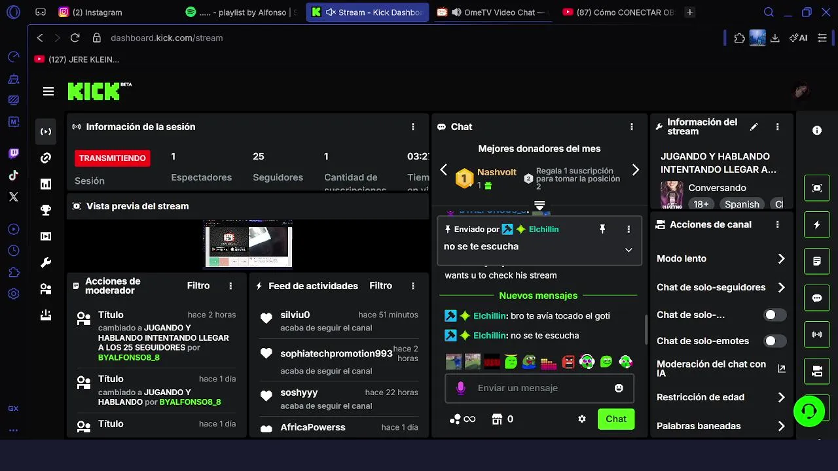Select the Stream icon in Kick sidebar

[46, 131]
